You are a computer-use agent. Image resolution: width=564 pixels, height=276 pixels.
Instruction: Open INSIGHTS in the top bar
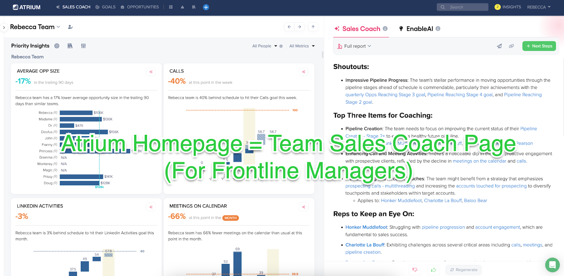click(511, 7)
